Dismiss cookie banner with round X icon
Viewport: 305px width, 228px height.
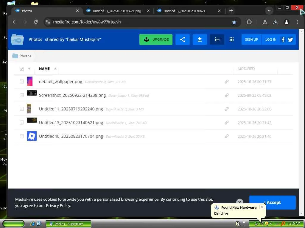tap(240, 202)
